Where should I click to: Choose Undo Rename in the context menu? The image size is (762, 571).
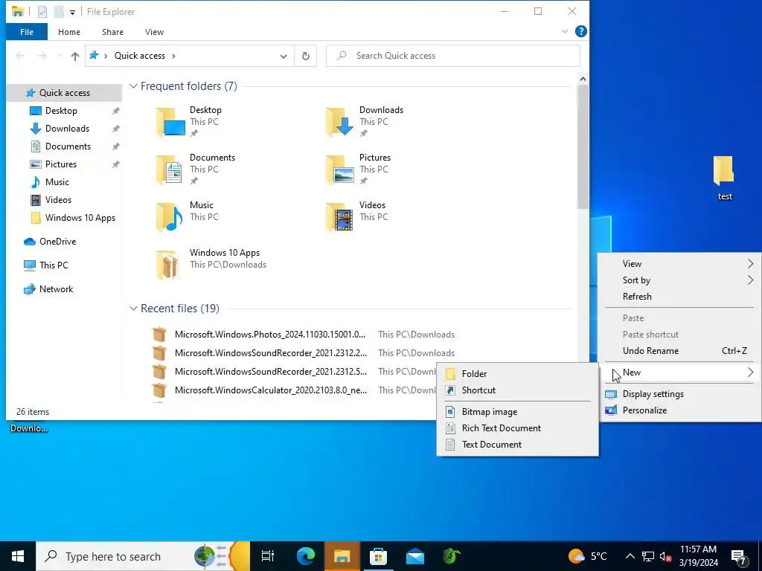(x=679, y=351)
